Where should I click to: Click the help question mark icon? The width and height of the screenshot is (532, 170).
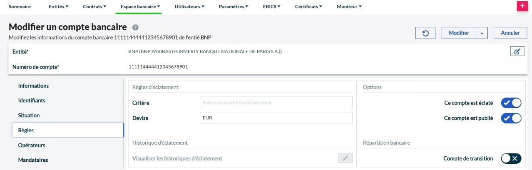pos(135,27)
